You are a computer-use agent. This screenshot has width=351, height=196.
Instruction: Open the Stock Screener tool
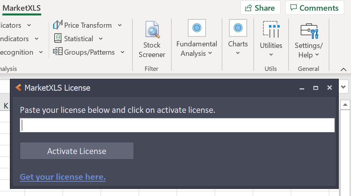pyautogui.click(x=152, y=40)
